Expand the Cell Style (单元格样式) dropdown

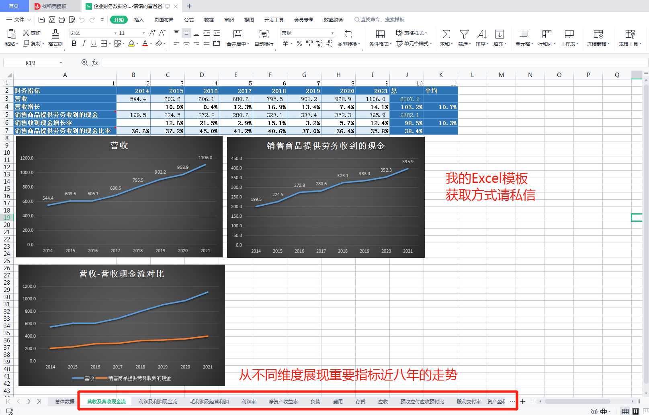[x=431, y=44]
